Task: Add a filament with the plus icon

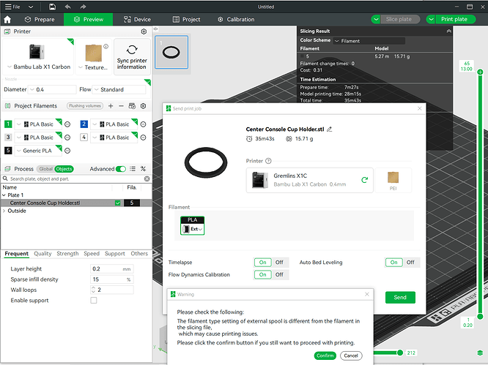Action: coord(111,106)
